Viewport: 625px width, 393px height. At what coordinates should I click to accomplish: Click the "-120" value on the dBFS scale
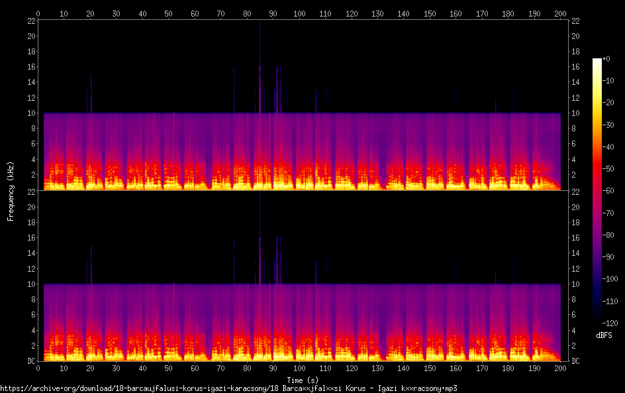pos(610,323)
